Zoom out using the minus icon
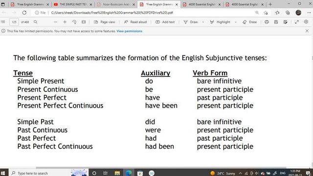 (x=55, y=22)
